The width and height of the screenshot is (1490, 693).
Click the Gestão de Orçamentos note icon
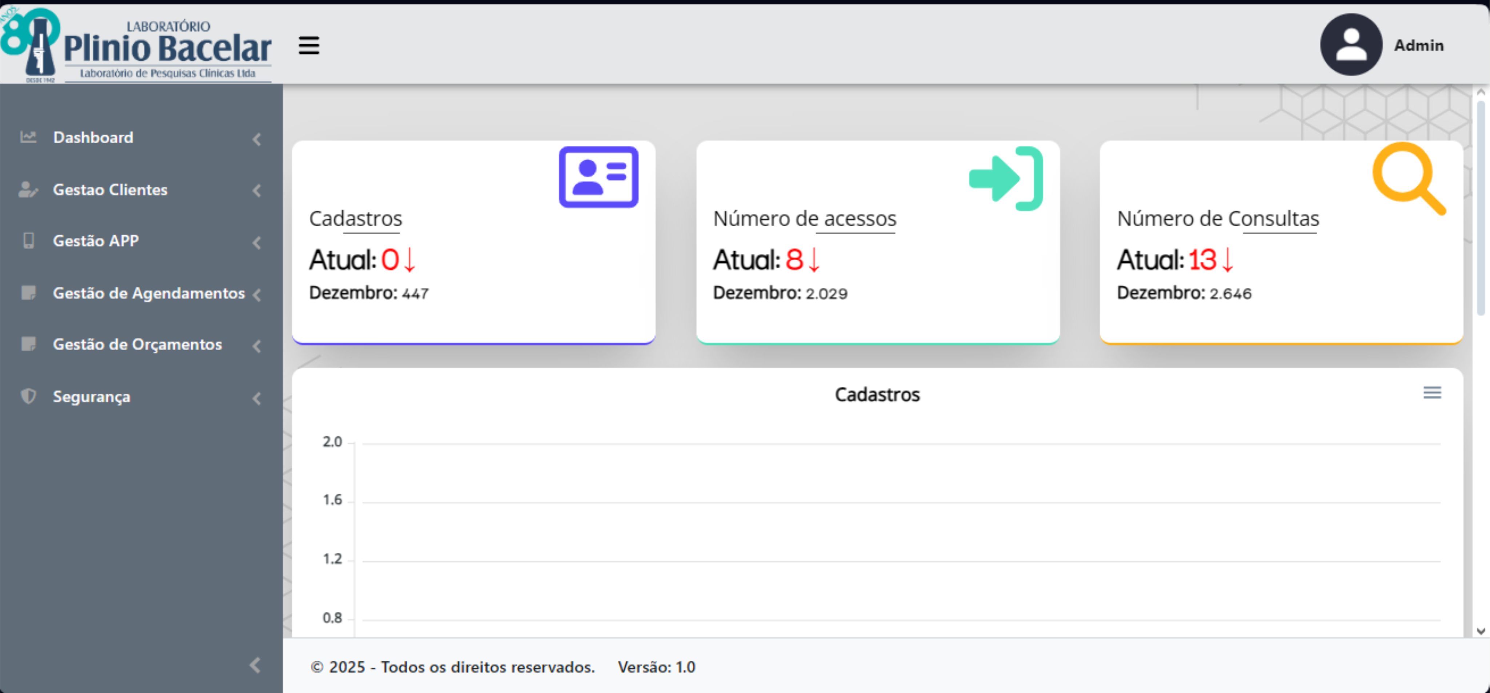tap(28, 344)
